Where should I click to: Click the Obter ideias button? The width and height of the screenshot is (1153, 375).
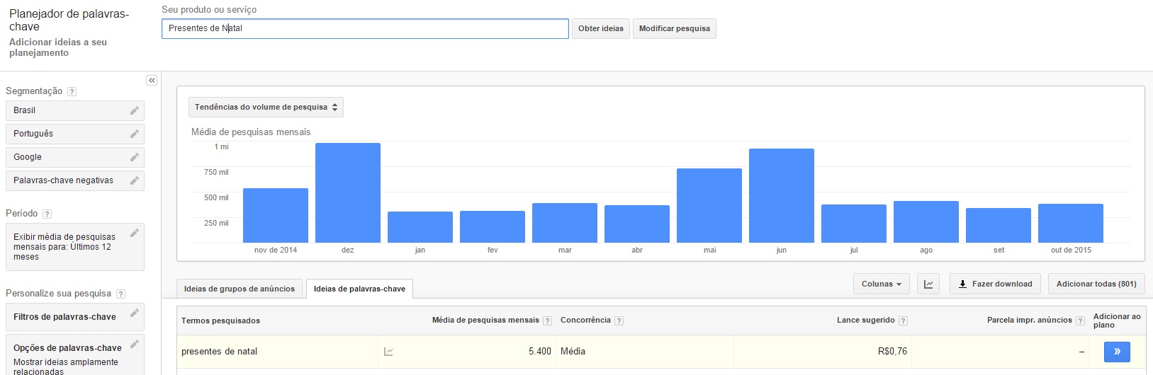(600, 29)
